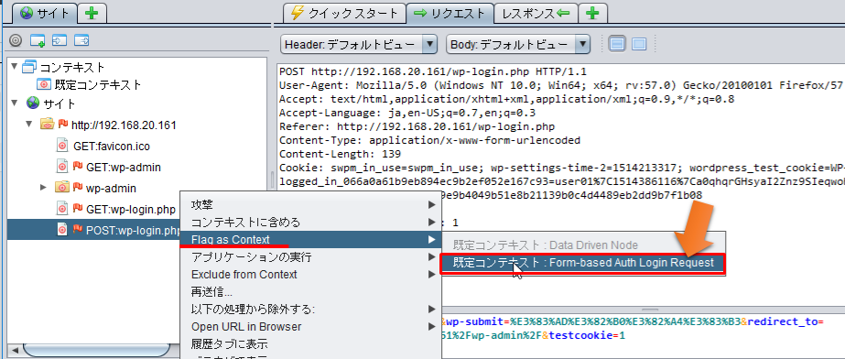Image resolution: width=845 pixels, height=359 pixels.
Task: Open コンテキストに含める submenu
Action: pos(312,222)
